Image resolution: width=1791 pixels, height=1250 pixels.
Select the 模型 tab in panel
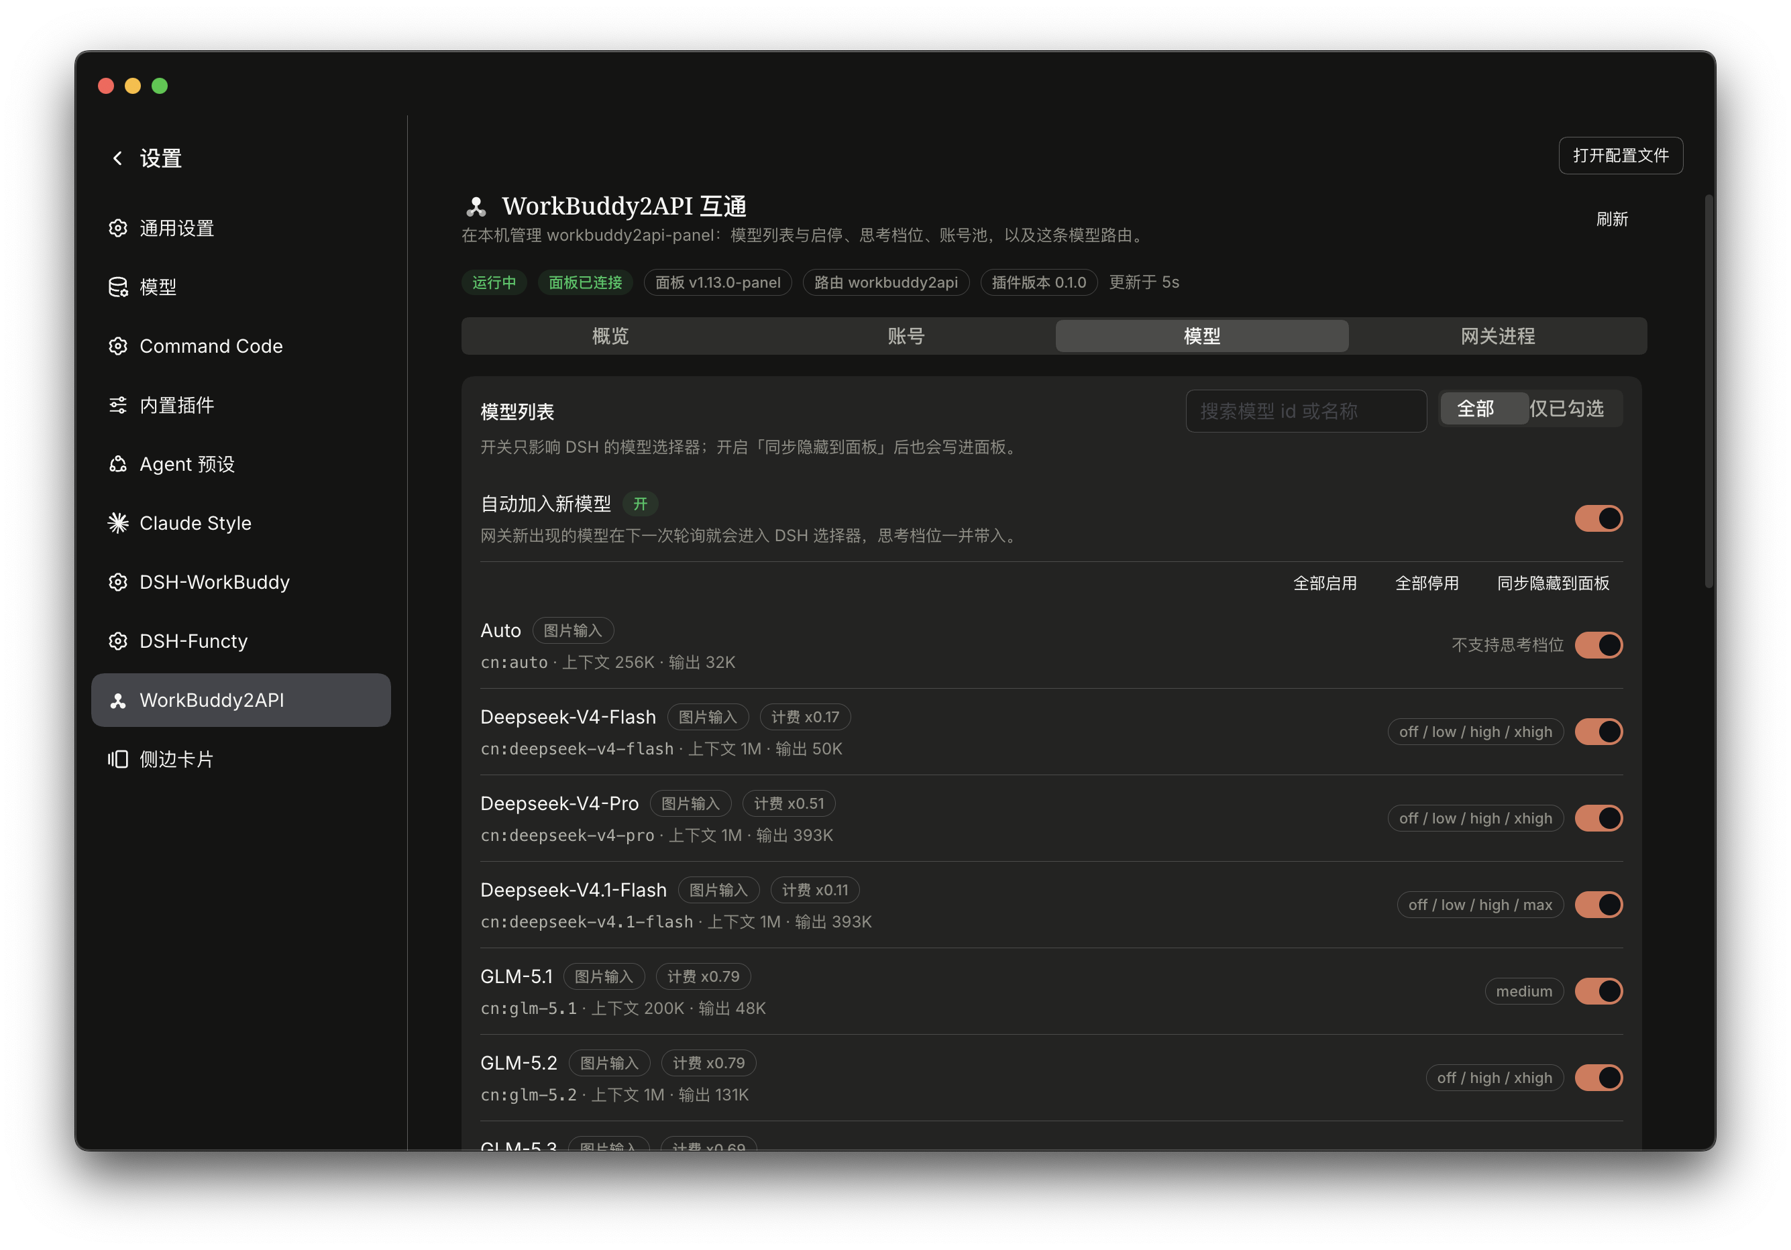pyautogui.click(x=1201, y=336)
